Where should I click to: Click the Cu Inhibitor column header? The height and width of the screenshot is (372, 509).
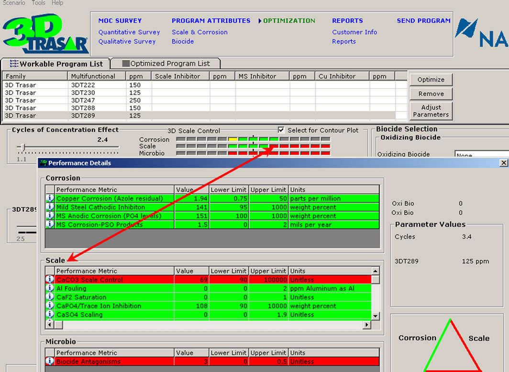(342, 76)
